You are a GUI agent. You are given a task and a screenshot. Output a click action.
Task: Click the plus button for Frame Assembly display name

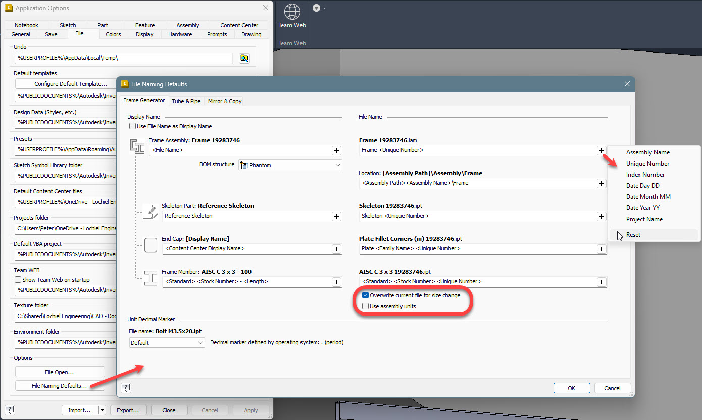tap(336, 150)
